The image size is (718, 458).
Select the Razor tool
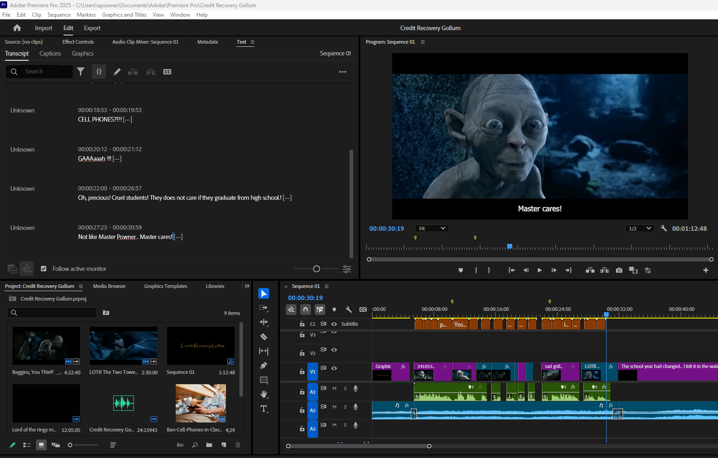[264, 337]
